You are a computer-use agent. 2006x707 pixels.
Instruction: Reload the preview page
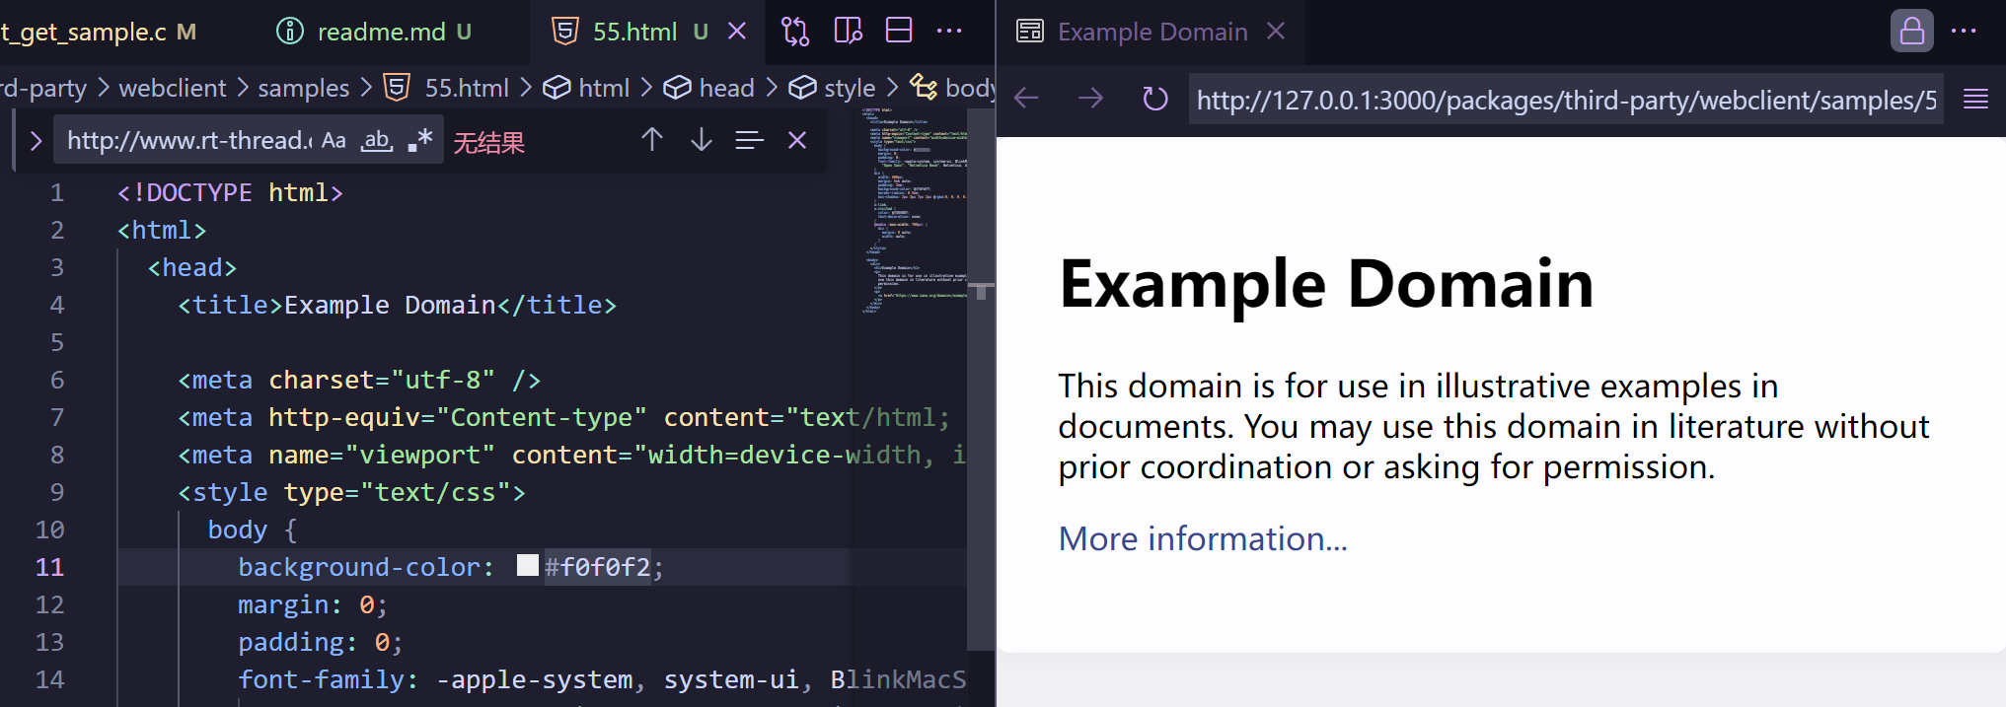[1154, 99]
